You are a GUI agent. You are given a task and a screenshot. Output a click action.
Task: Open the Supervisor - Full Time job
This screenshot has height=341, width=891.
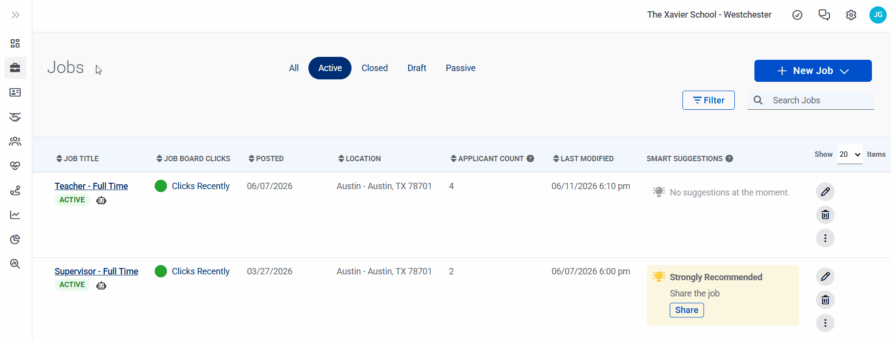pyautogui.click(x=96, y=271)
